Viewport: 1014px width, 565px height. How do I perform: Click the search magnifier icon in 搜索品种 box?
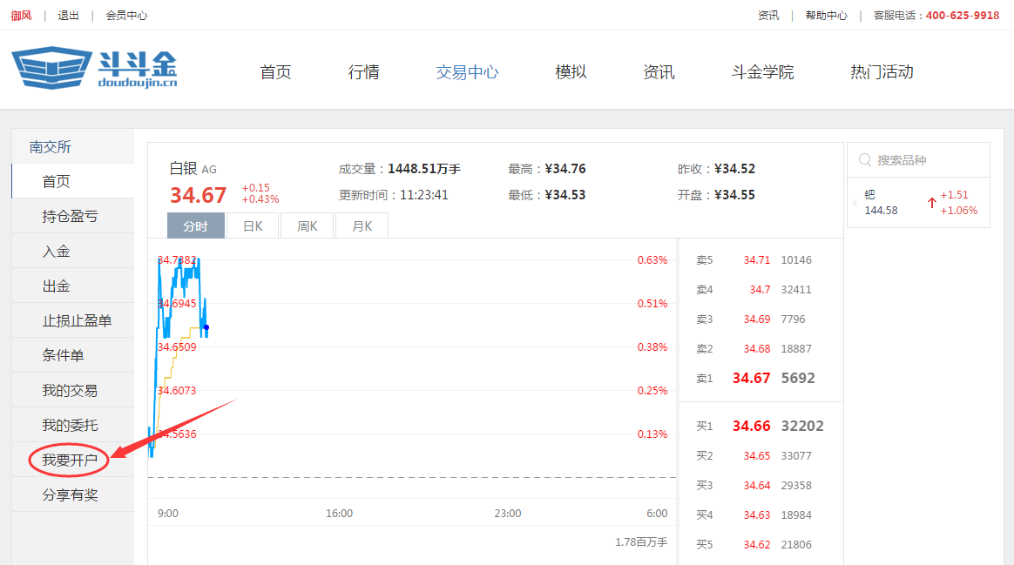pos(864,159)
